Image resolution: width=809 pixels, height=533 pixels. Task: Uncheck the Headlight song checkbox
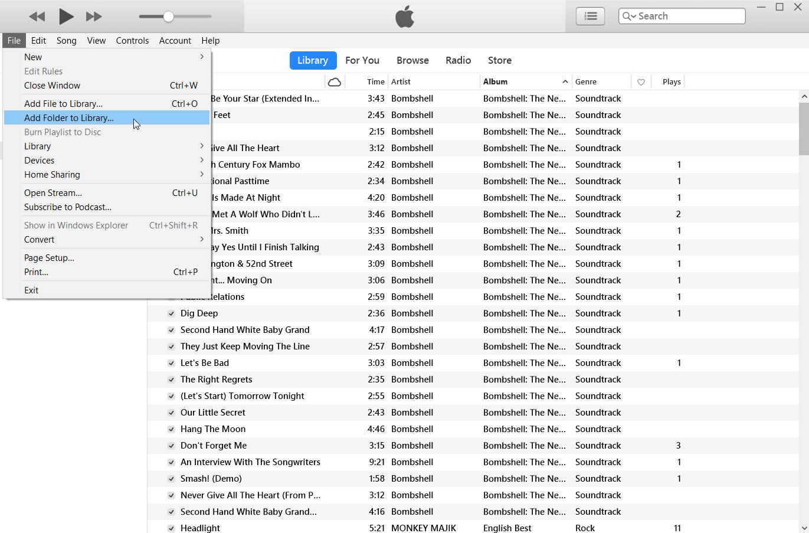click(x=171, y=528)
